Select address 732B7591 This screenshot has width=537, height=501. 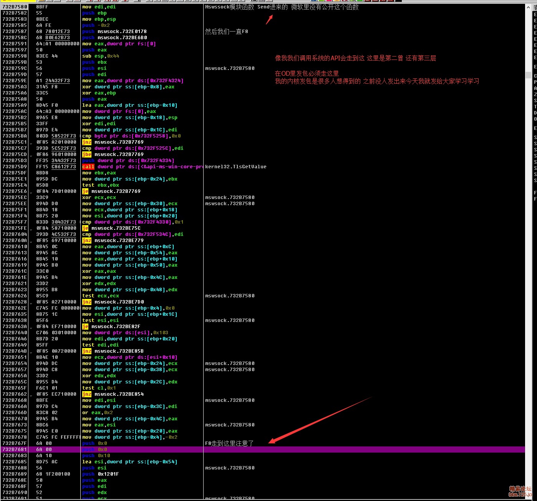point(15,44)
